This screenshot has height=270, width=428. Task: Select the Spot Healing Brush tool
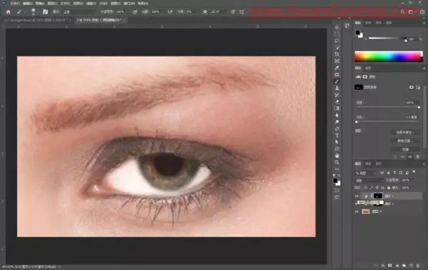[337, 75]
